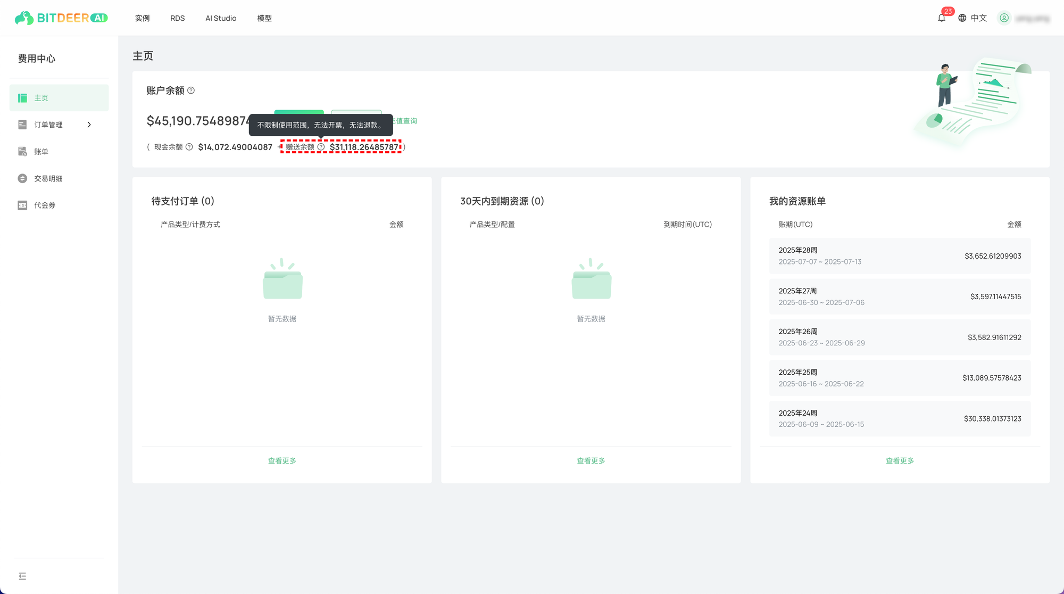
Task: Click the 主页 sidebar icon
Action: pos(22,98)
